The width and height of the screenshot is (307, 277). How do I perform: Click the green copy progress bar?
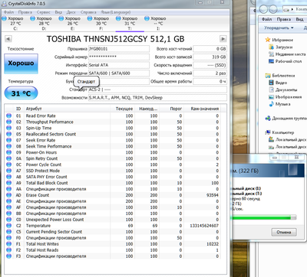tap(263, 217)
